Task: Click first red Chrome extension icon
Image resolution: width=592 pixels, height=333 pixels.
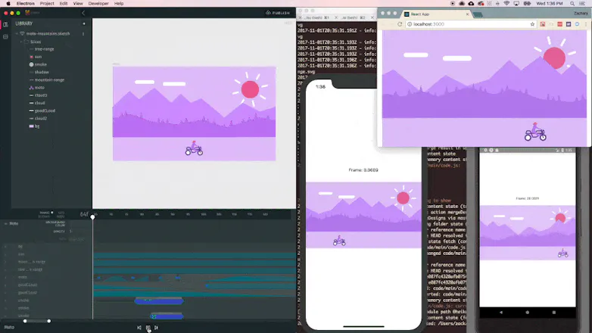Action: [x=543, y=24]
